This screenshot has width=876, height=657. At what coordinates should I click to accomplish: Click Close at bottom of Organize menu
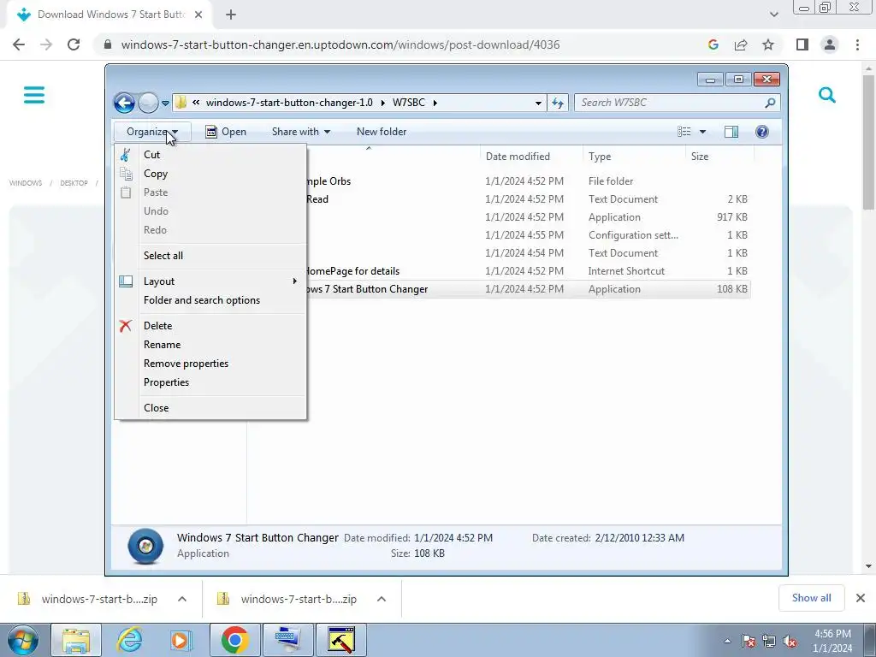tap(210, 408)
